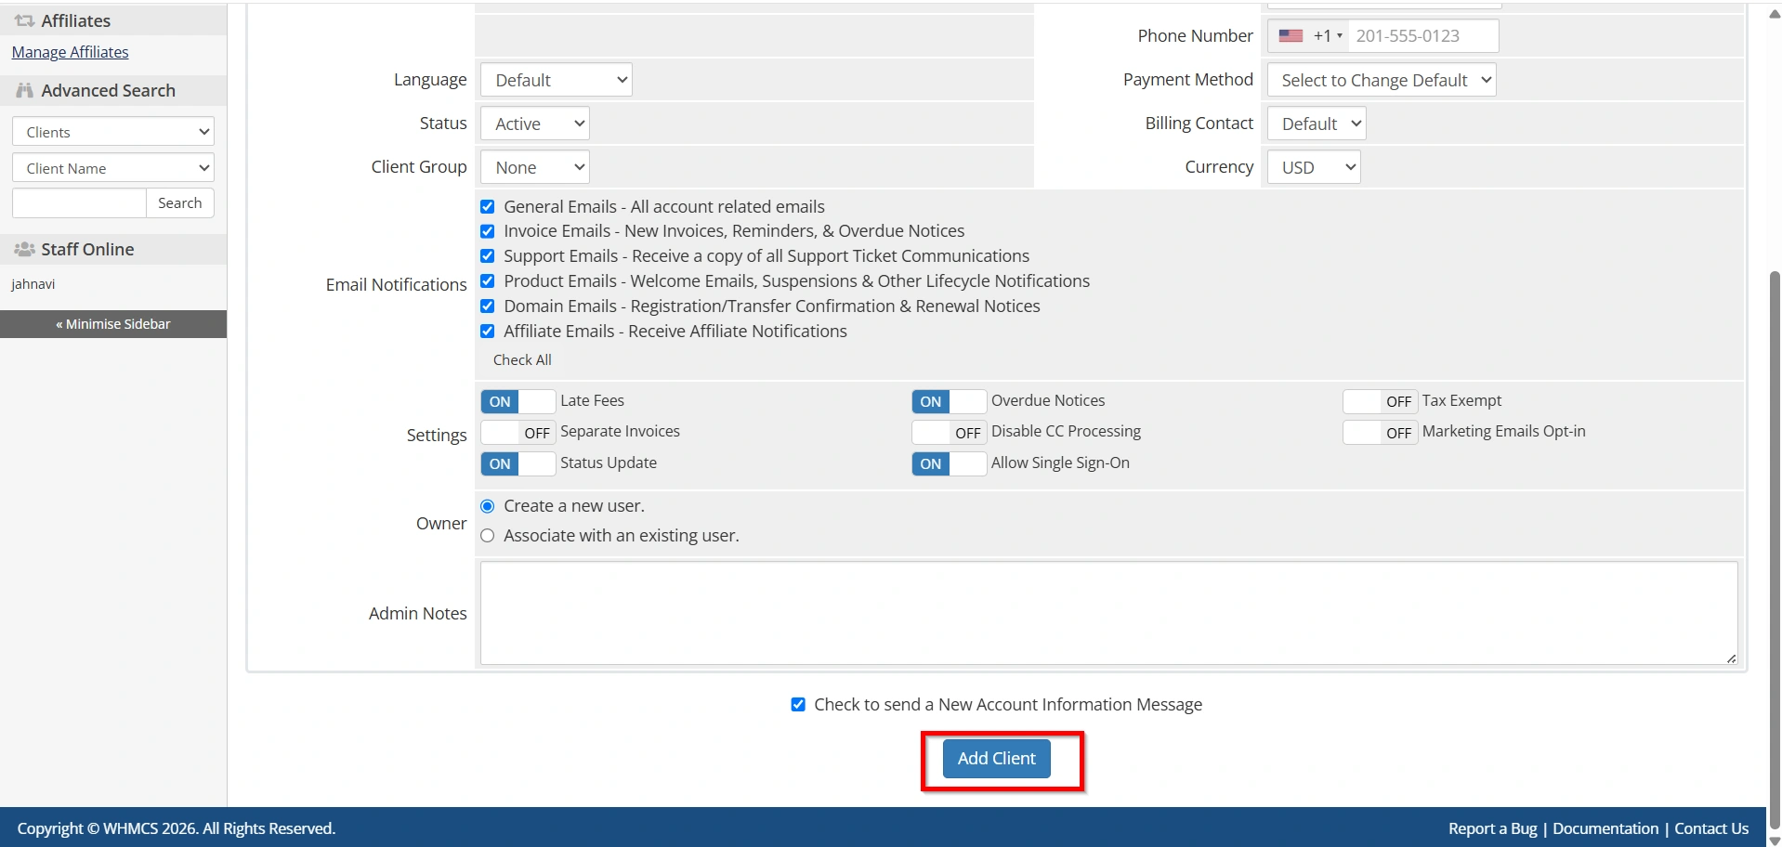The height and width of the screenshot is (847, 1782).
Task: Uncheck General Emails notification checkbox
Action: click(x=487, y=206)
